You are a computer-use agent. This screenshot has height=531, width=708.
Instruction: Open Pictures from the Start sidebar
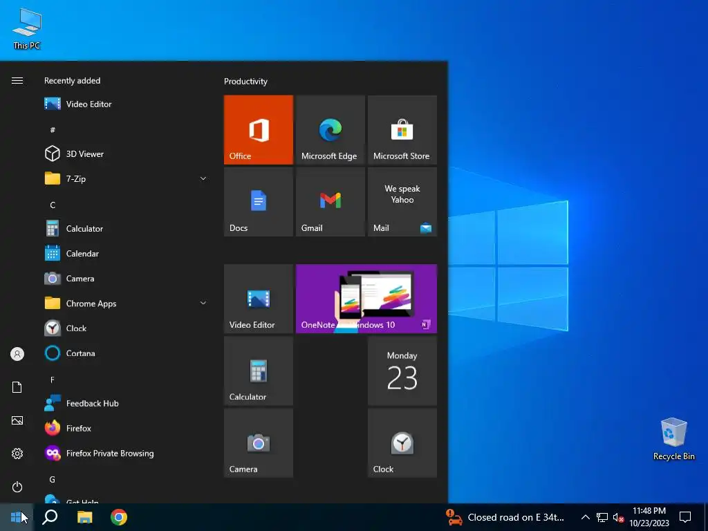pyautogui.click(x=17, y=420)
